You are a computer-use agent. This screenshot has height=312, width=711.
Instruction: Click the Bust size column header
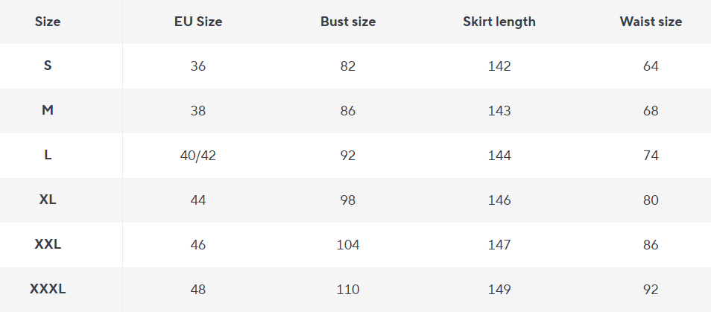348,22
